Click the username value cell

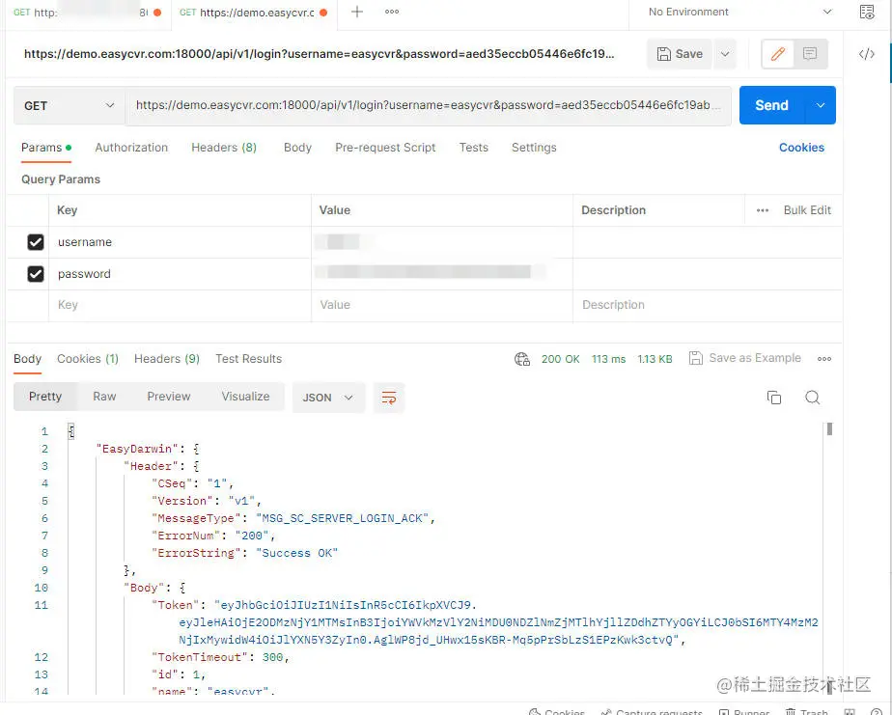(x=442, y=242)
